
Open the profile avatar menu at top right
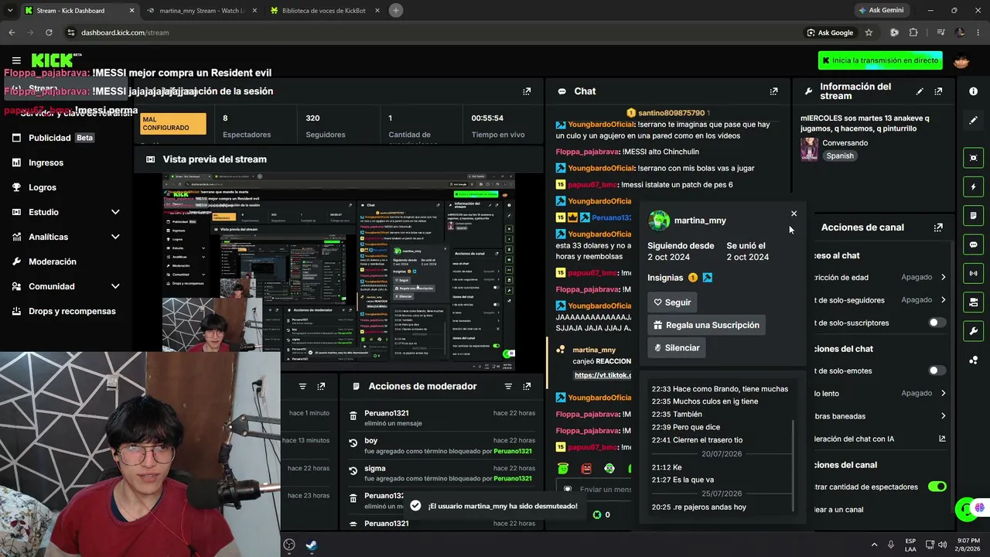point(961,60)
